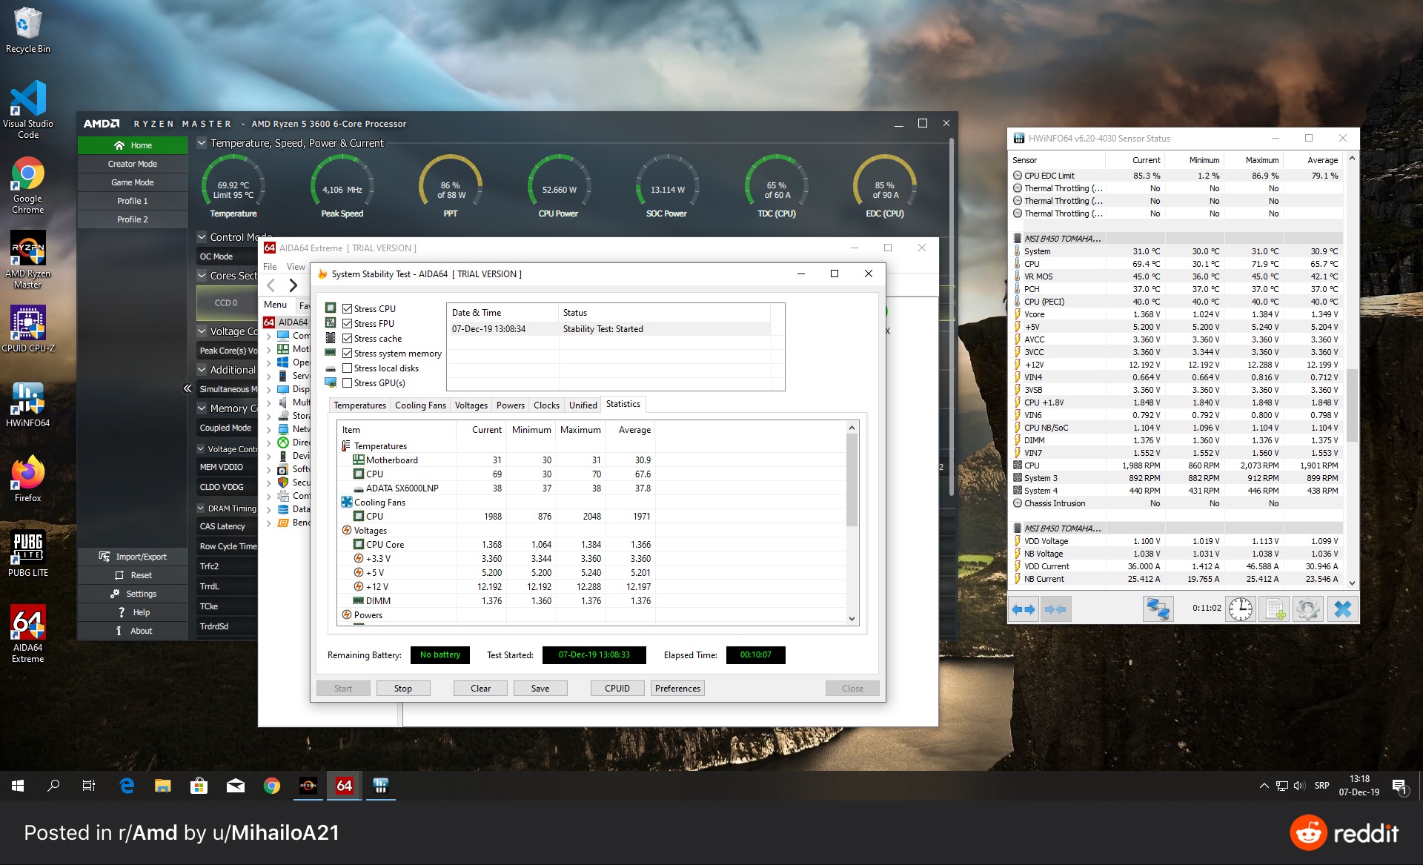Click HWiNFO network/remote monitor icon
Screen dimensions: 1423x865
(x=1157, y=609)
